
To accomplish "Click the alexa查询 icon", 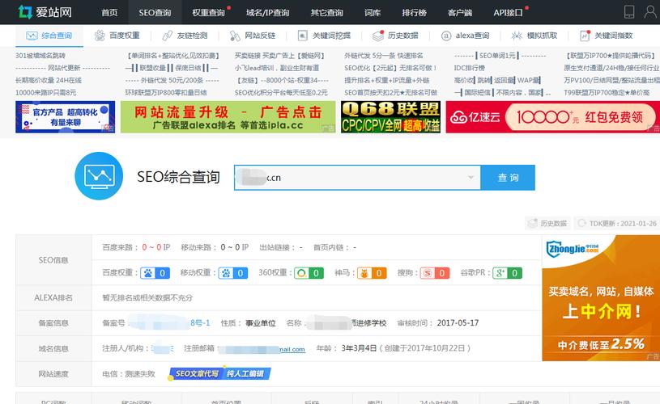I will click(x=446, y=36).
